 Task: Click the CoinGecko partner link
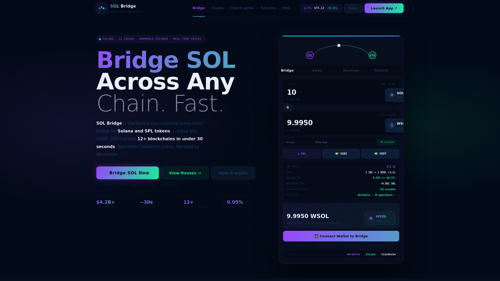click(x=388, y=254)
